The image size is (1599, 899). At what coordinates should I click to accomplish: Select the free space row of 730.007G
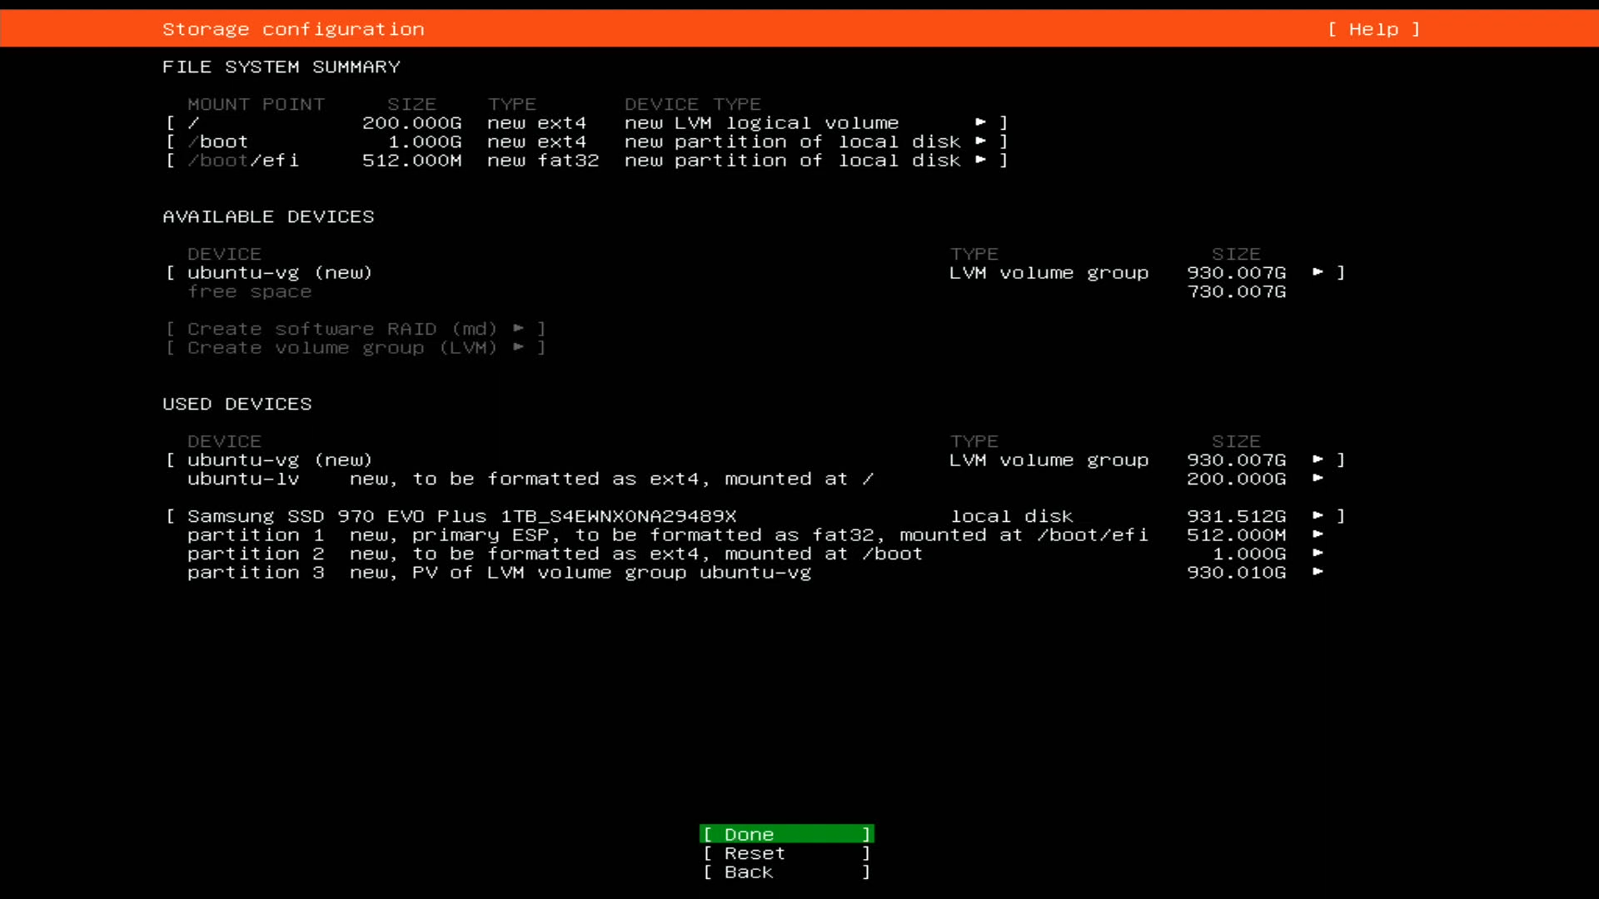pos(249,291)
